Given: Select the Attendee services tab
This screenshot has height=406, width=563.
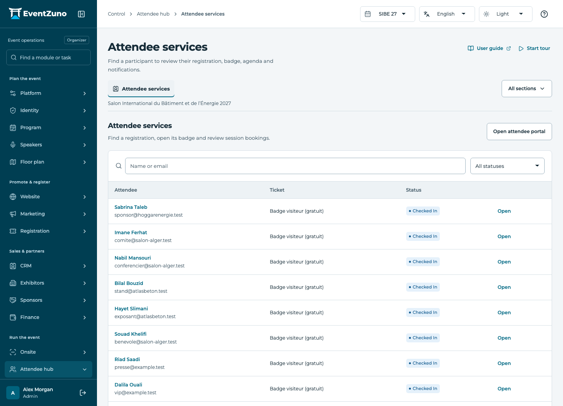Looking at the screenshot, I should pyautogui.click(x=141, y=89).
